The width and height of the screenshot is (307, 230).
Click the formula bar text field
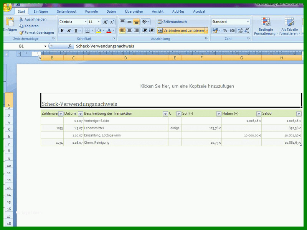coord(189,46)
